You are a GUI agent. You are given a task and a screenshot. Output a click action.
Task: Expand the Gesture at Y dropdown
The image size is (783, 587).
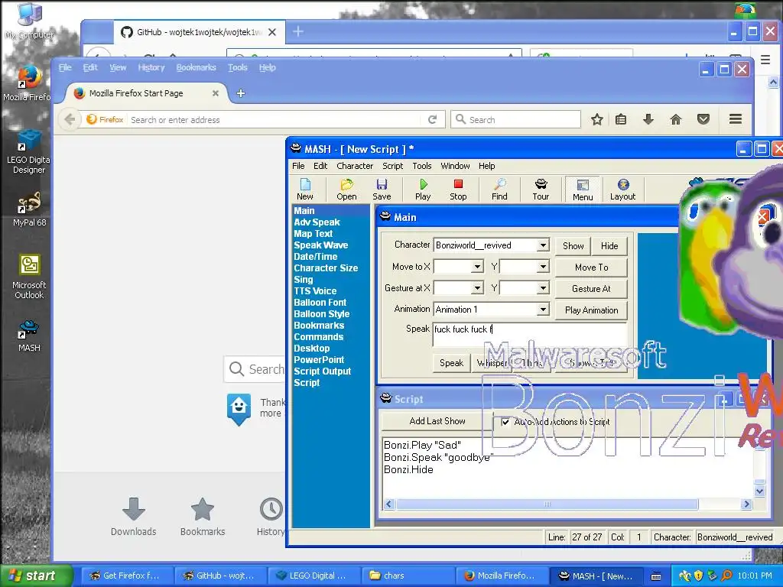pyautogui.click(x=543, y=288)
